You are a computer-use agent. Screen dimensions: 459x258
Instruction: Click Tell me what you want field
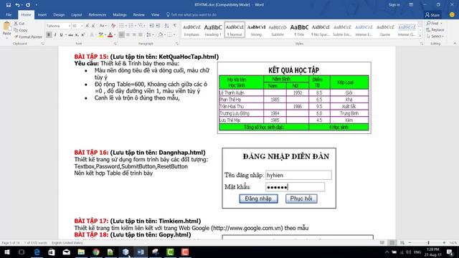(191, 14)
